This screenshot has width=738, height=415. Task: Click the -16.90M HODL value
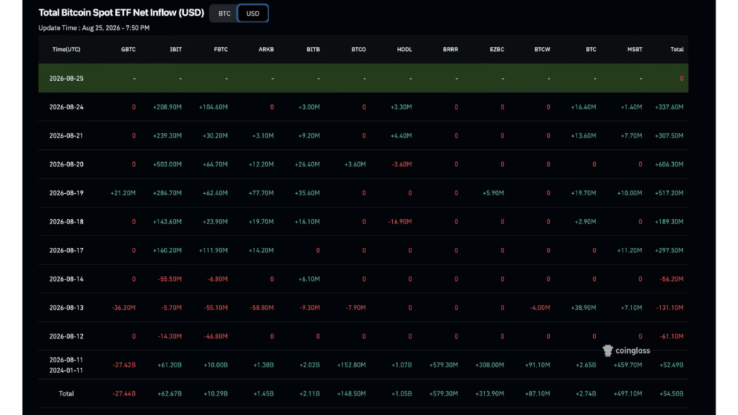[400, 222]
